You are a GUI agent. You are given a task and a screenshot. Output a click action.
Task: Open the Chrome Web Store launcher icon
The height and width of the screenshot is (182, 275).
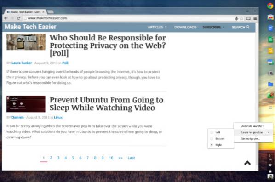[270, 17]
